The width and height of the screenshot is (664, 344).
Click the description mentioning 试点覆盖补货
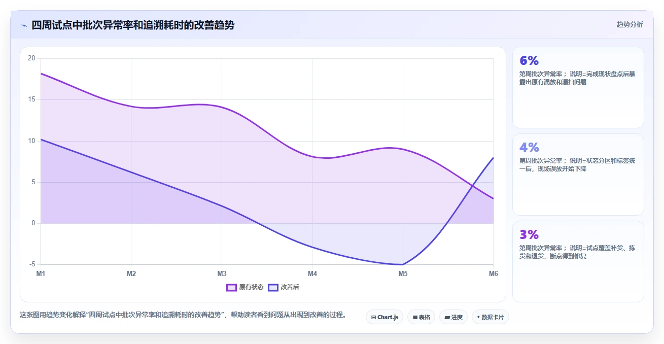[x=577, y=252]
